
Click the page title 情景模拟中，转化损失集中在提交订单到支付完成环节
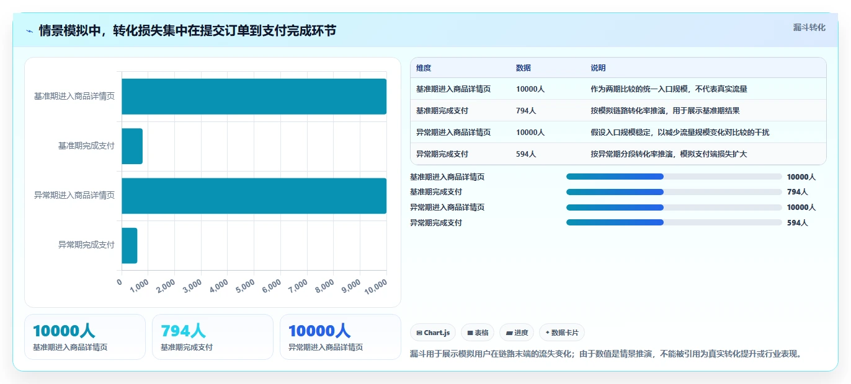(187, 30)
